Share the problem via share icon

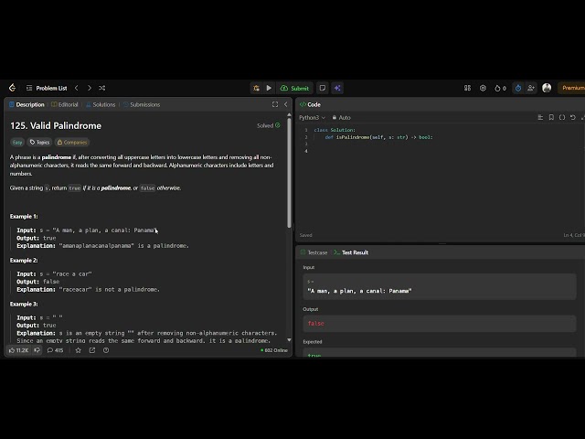coord(92,350)
